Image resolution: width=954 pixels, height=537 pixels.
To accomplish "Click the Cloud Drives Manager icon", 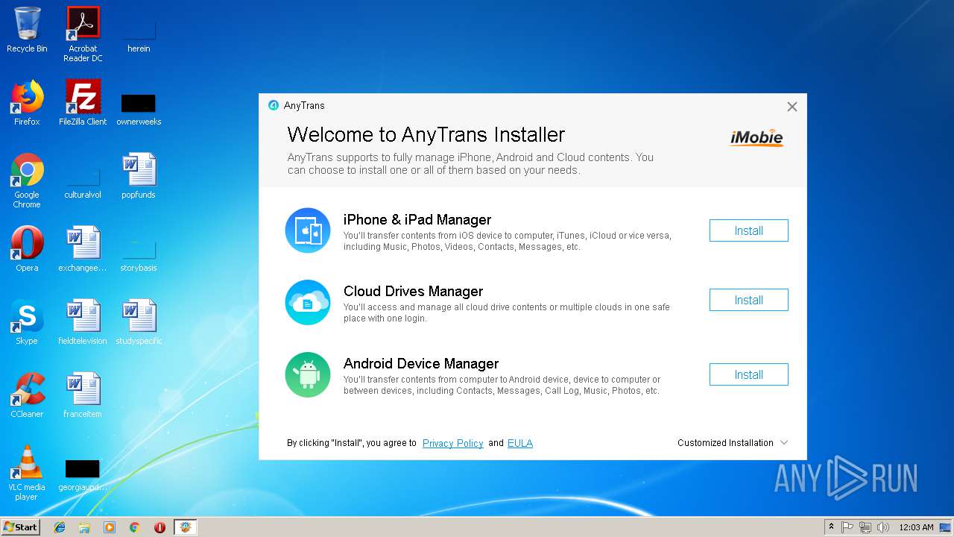I will [308, 302].
